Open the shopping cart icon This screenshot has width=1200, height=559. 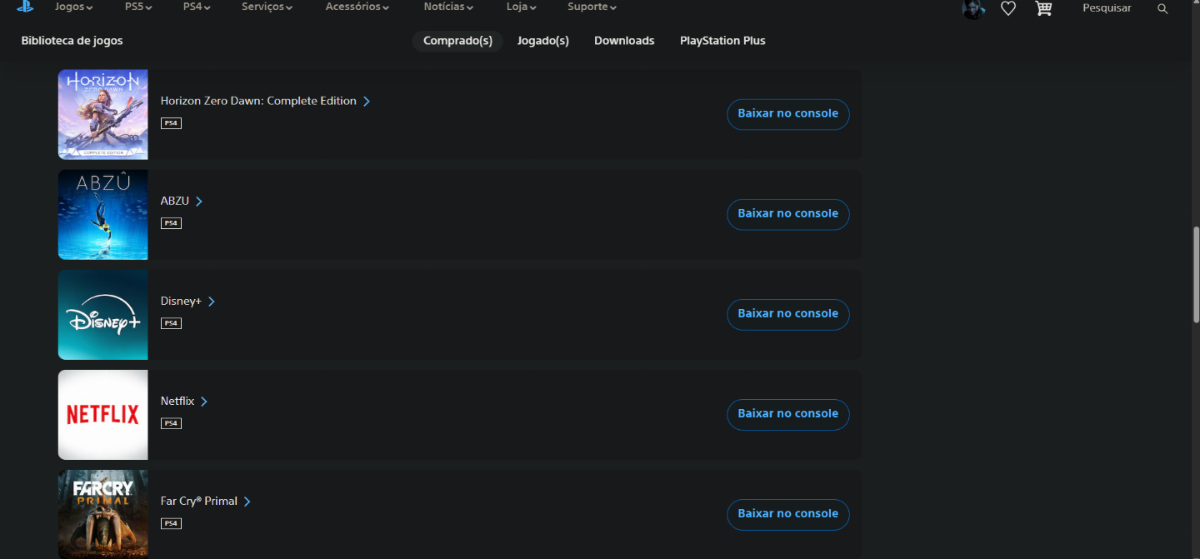pos(1043,8)
